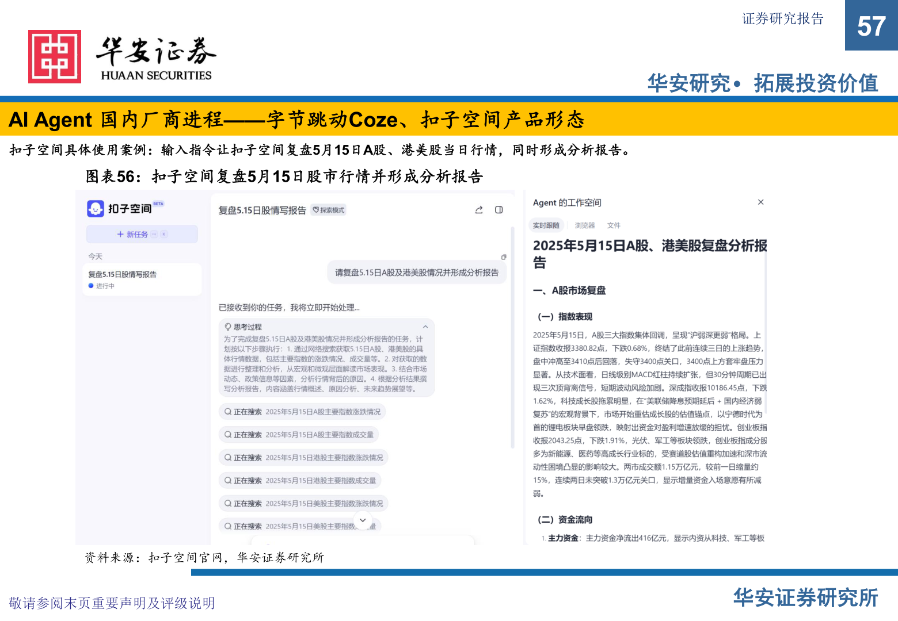Click the BETA badge next to 扣子空间
898x621 pixels.
[x=158, y=204]
